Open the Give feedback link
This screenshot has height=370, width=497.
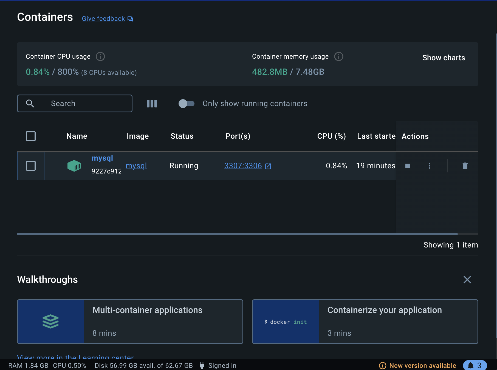point(103,19)
